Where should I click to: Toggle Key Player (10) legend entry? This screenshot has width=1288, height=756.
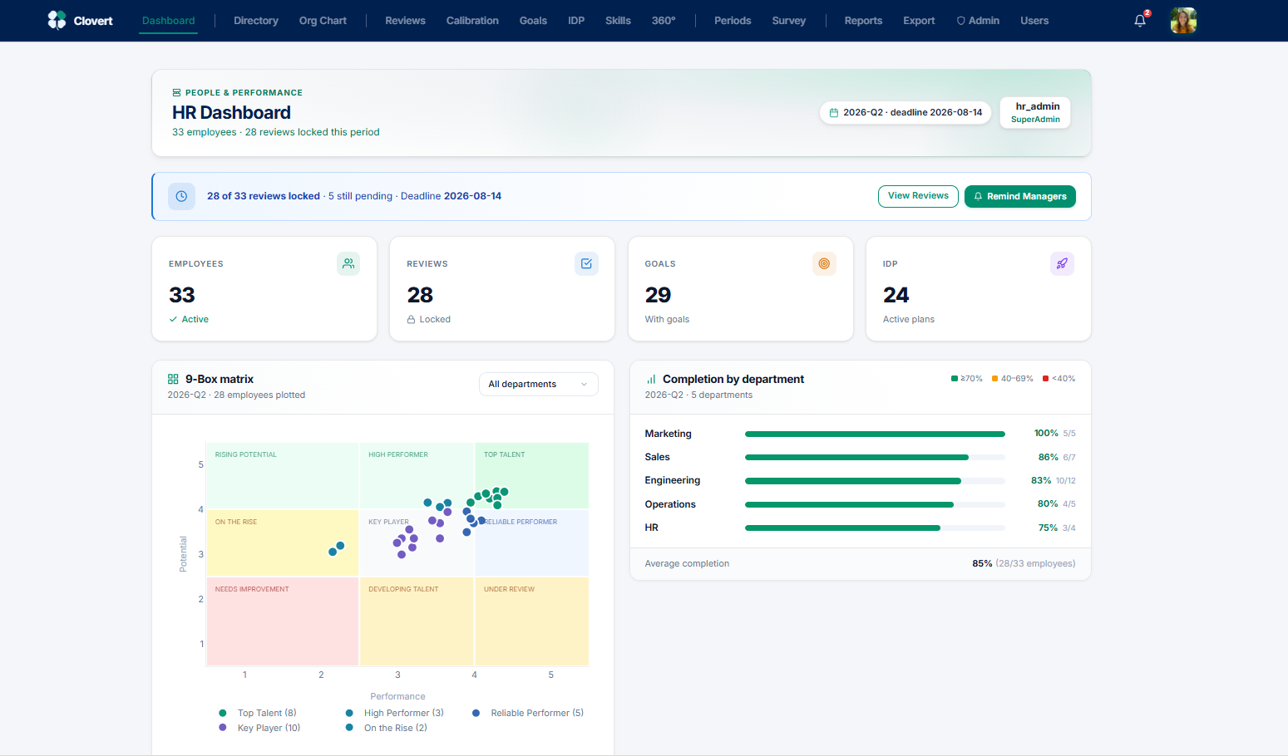click(259, 728)
